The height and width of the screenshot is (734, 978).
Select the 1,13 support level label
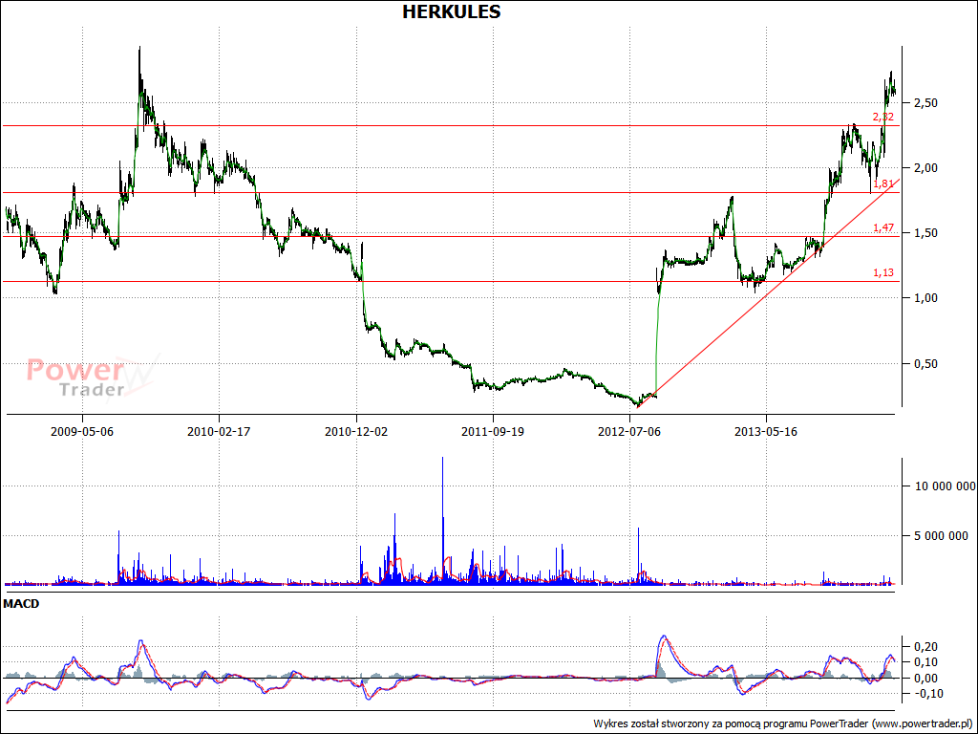[x=883, y=272]
